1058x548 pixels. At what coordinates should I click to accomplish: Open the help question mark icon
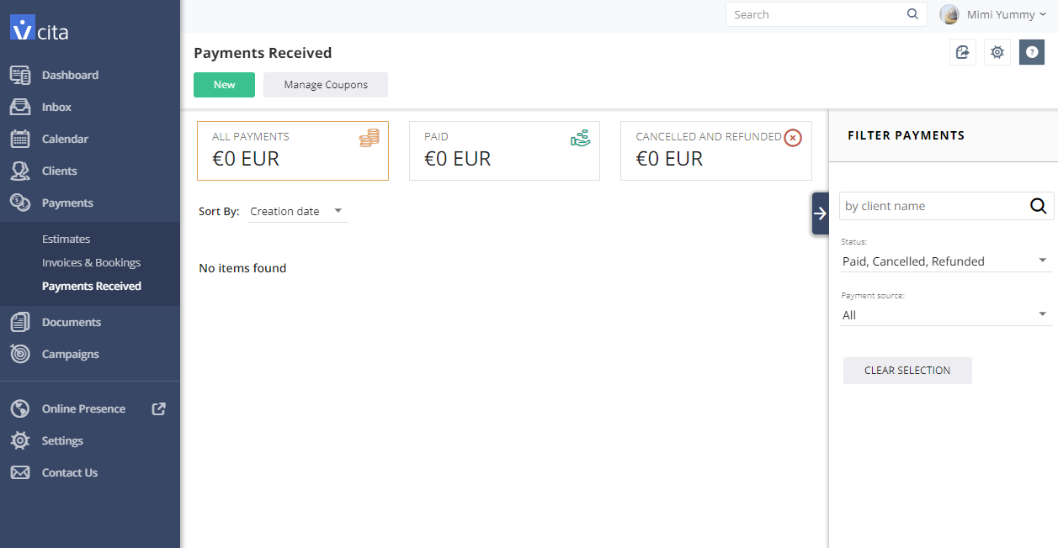click(x=1032, y=52)
